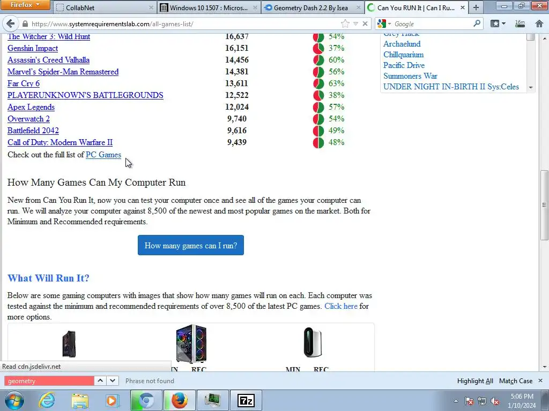Show hidden tray icons arrow
This screenshot has width=549, height=411.
point(456,401)
